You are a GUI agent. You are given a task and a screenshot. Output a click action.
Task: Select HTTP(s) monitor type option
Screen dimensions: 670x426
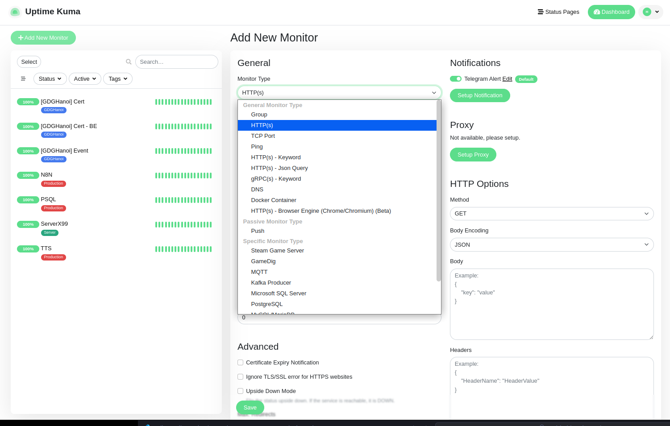coord(337,125)
